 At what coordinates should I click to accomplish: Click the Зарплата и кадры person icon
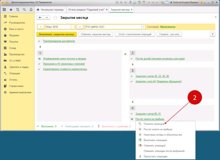[x=5, y=67]
